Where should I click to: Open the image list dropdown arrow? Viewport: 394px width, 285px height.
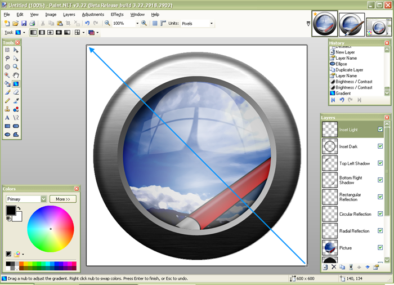click(x=308, y=24)
